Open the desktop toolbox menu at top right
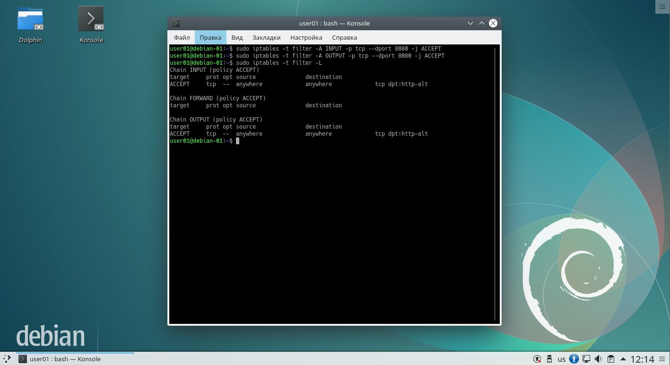Viewport: 670px width, 365px height. (662, 7)
